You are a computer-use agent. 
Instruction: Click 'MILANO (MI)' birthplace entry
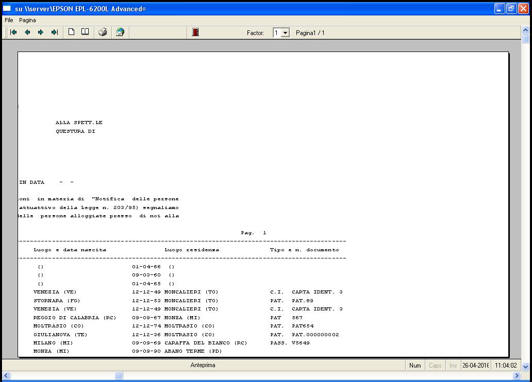[x=53, y=343]
